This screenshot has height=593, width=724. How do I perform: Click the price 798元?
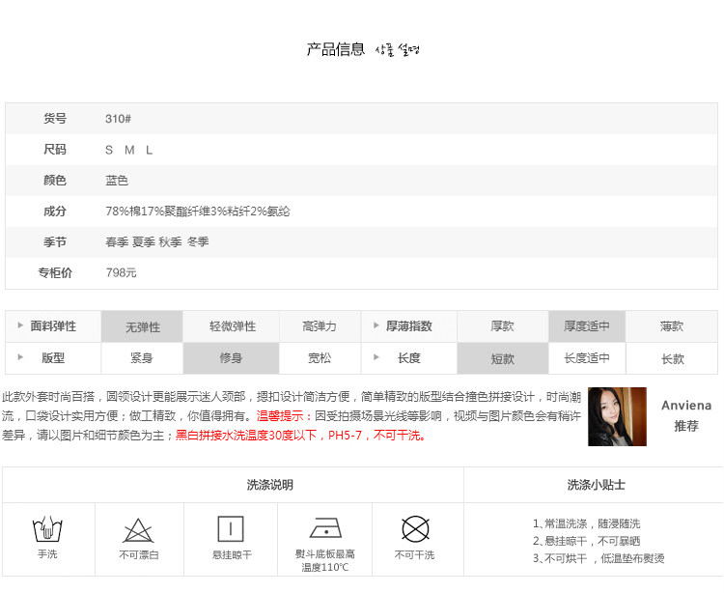[121, 272]
